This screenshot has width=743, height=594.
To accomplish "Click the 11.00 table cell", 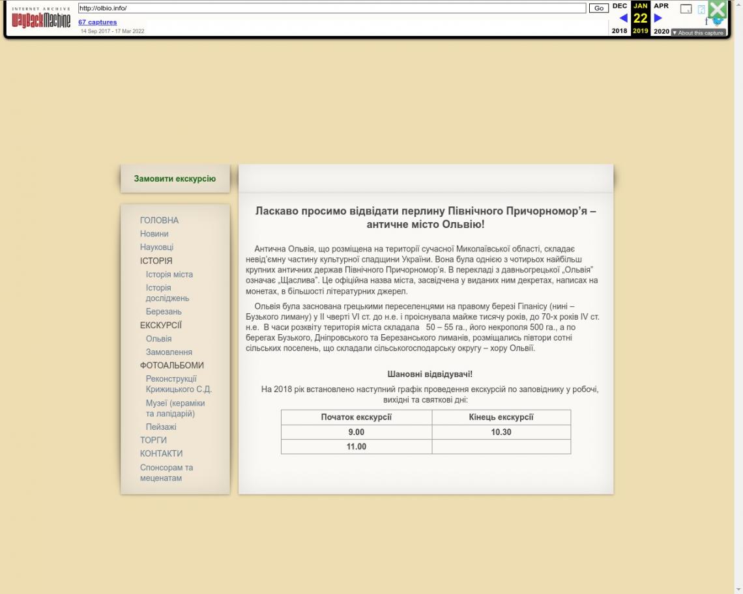I will tap(357, 447).
